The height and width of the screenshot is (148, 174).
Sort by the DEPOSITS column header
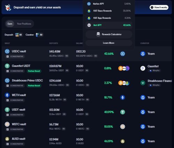click(54, 43)
